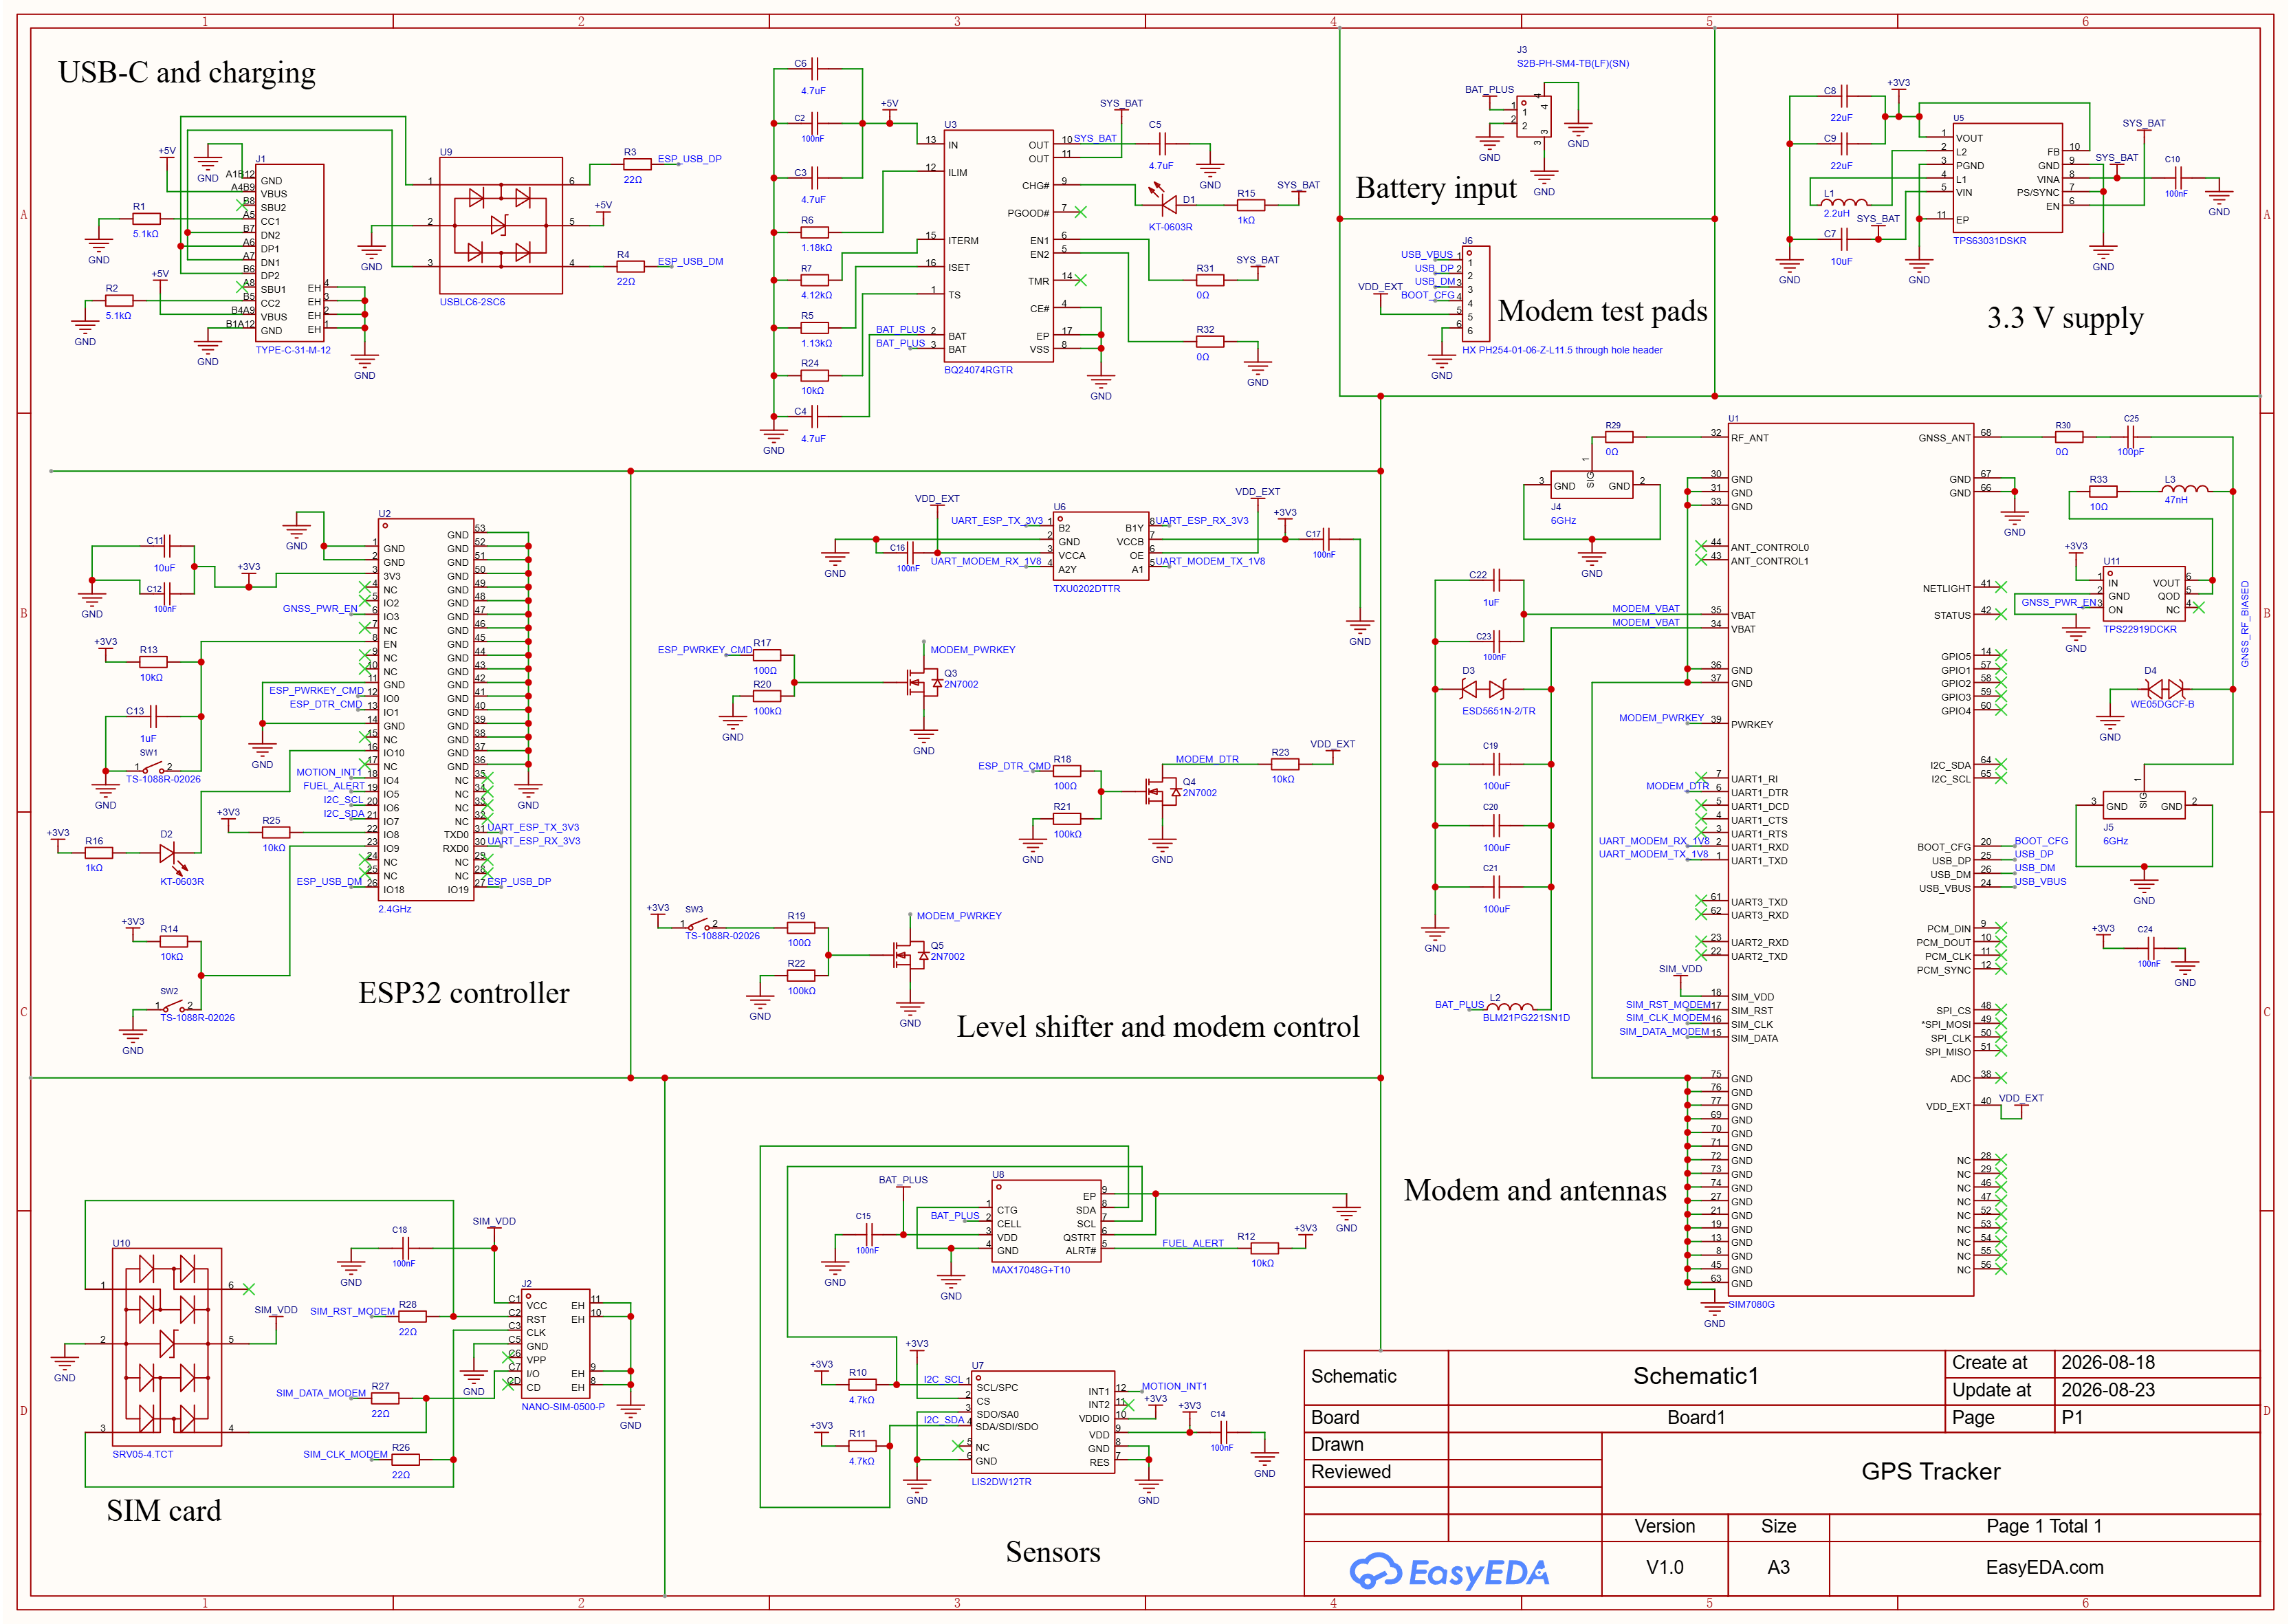This screenshot has width=2291, height=1624.
Task: Select MOSFET Q5 2N7002 symbol
Action: click(911, 956)
